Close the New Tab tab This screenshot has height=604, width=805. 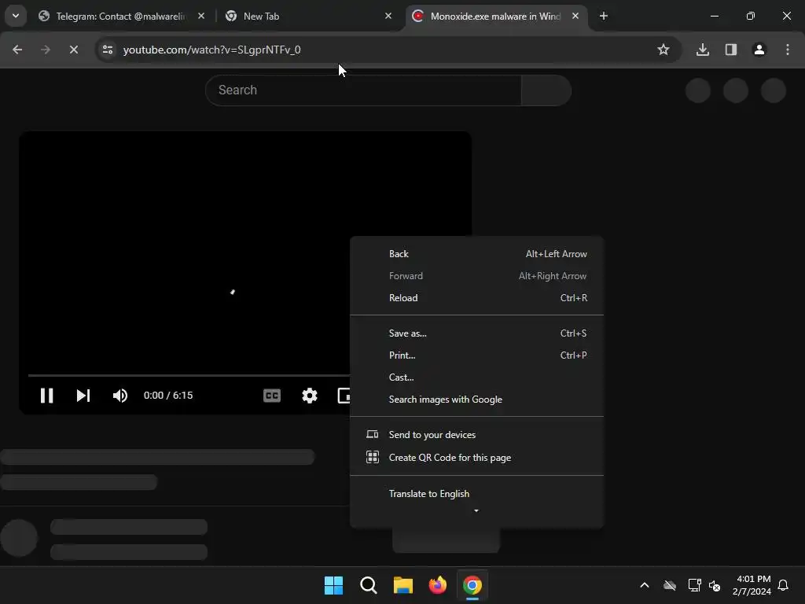(388, 16)
